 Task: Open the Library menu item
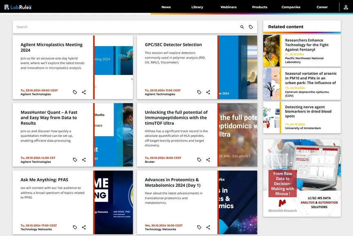[197, 7]
